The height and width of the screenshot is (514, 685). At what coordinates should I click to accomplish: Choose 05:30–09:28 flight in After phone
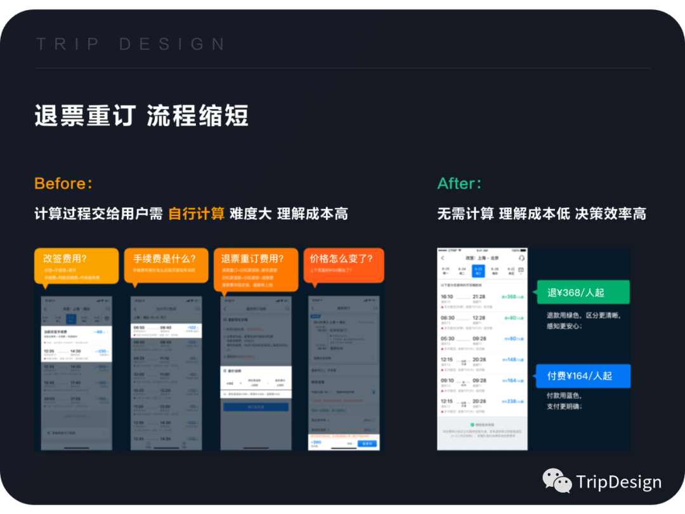click(482, 344)
